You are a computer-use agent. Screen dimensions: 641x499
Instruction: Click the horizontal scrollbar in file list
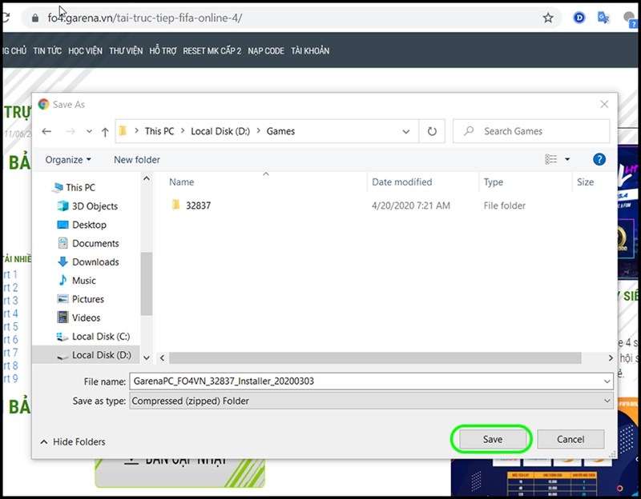[x=375, y=357]
